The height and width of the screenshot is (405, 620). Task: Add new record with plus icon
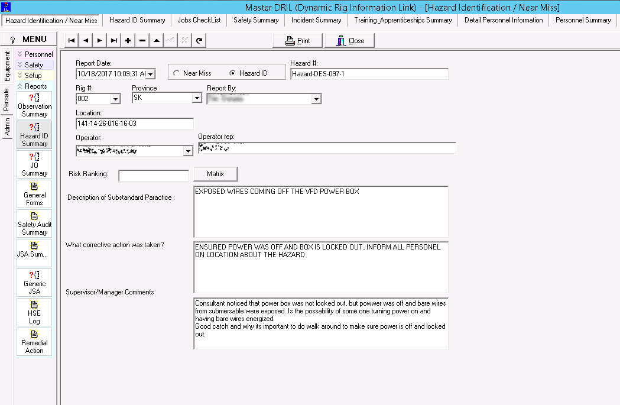pos(128,40)
